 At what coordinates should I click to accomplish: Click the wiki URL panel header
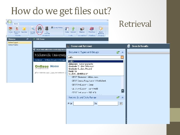click(x=49, y=49)
